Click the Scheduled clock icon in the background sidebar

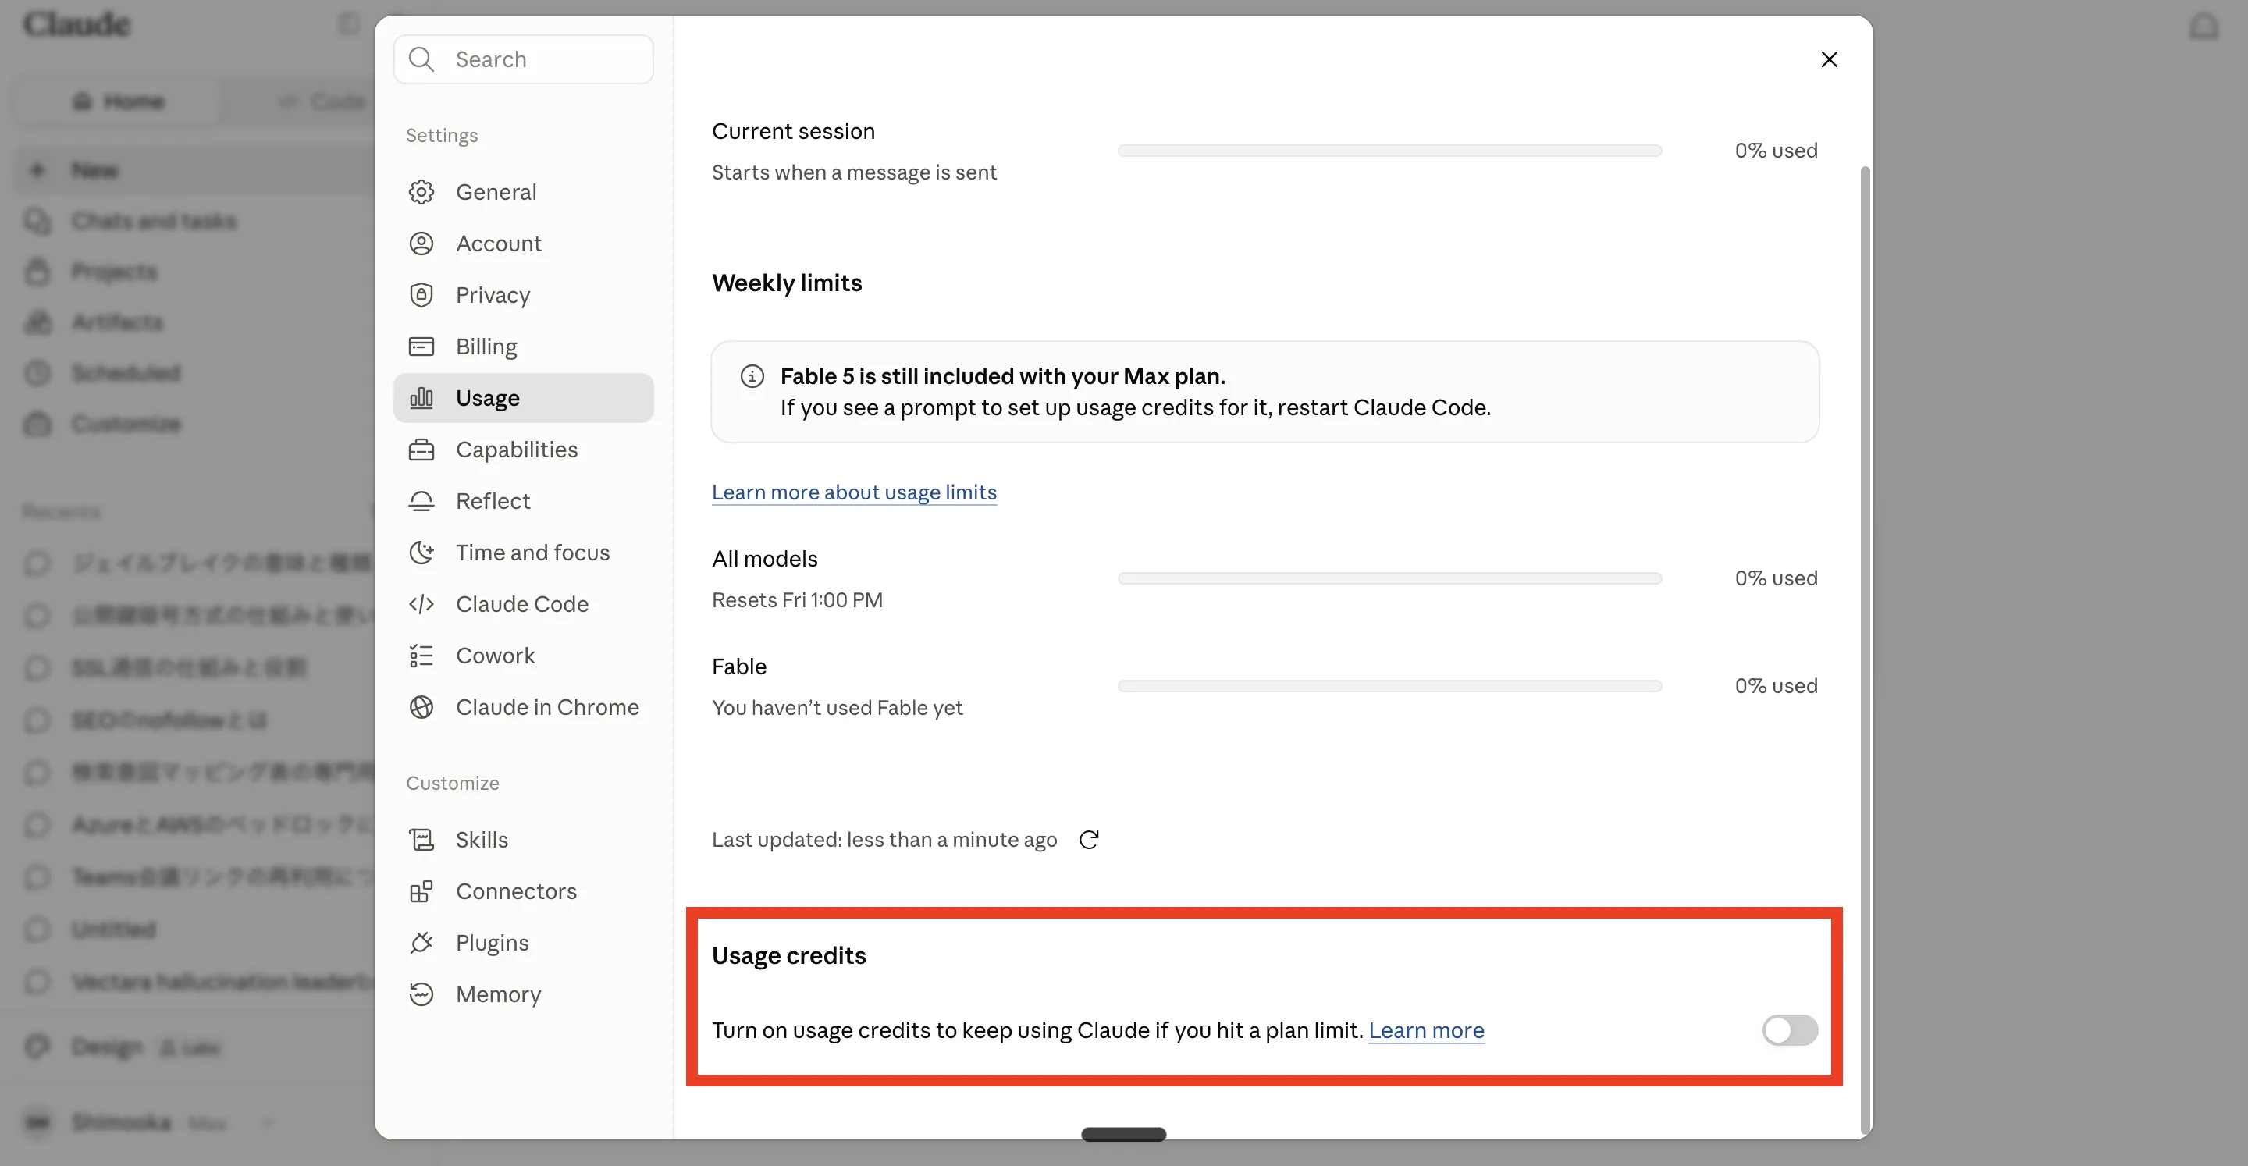point(37,372)
